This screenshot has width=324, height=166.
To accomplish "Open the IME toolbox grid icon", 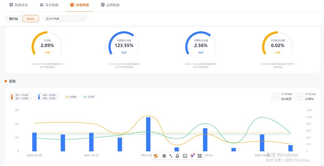I will point(200,156).
